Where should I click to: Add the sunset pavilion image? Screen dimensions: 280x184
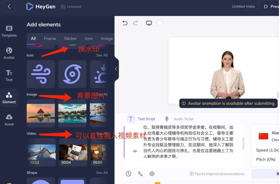click(41, 113)
